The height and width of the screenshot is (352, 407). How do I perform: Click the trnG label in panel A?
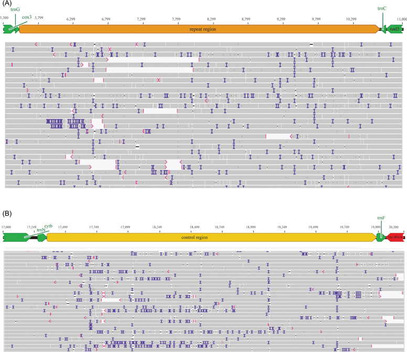click(x=15, y=9)
